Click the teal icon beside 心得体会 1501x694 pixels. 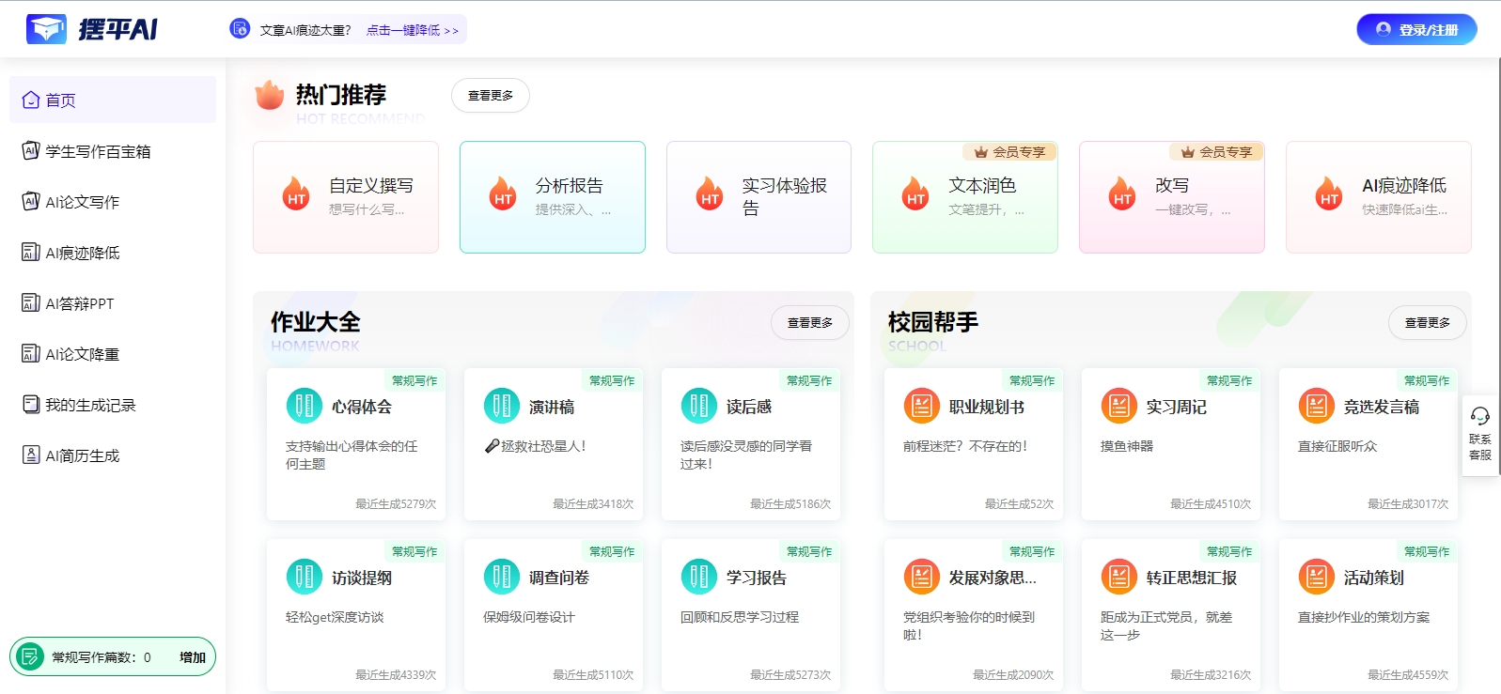(304, 406)
